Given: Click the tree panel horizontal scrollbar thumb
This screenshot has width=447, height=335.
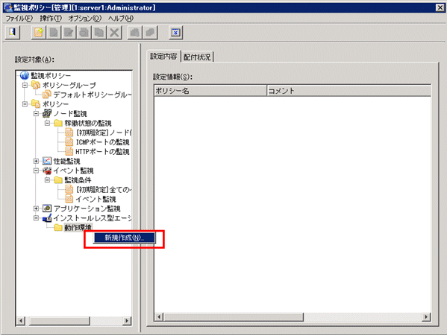Looking at the screenshot, I should [x=60, y=321].
